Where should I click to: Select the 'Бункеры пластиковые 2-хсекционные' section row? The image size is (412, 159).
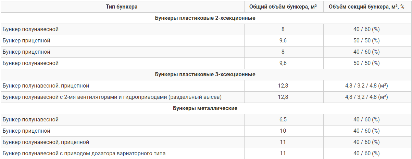pyautogui.click(x=205, y=18)
